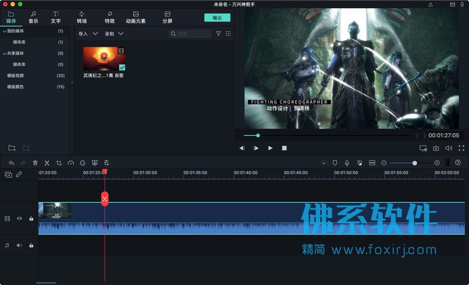The width and height of the screenshot is (469, 285).
Task: Toggle lock on the video track
Action: [x=31, y=219]
